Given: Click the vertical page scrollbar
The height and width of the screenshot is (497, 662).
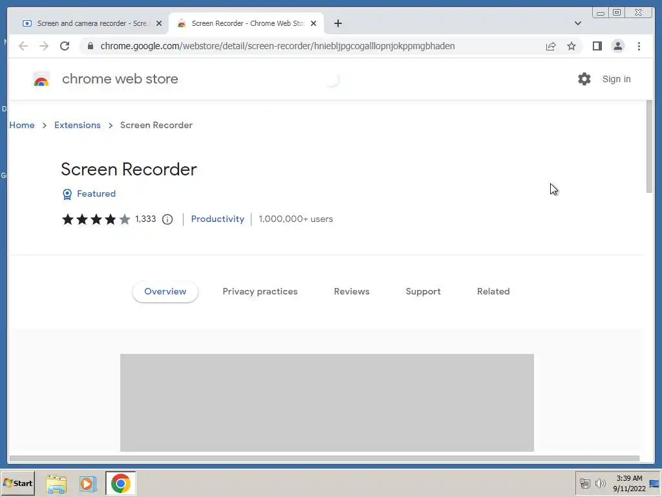Looking at the screenshot, I should click(649, 147).
